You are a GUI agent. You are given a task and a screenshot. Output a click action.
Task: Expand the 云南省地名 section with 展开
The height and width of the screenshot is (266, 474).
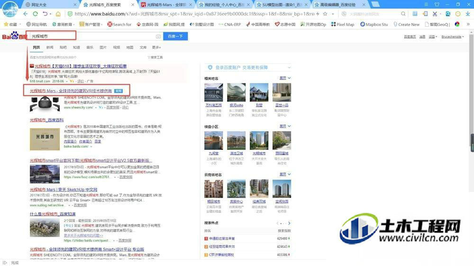point(285,174)
